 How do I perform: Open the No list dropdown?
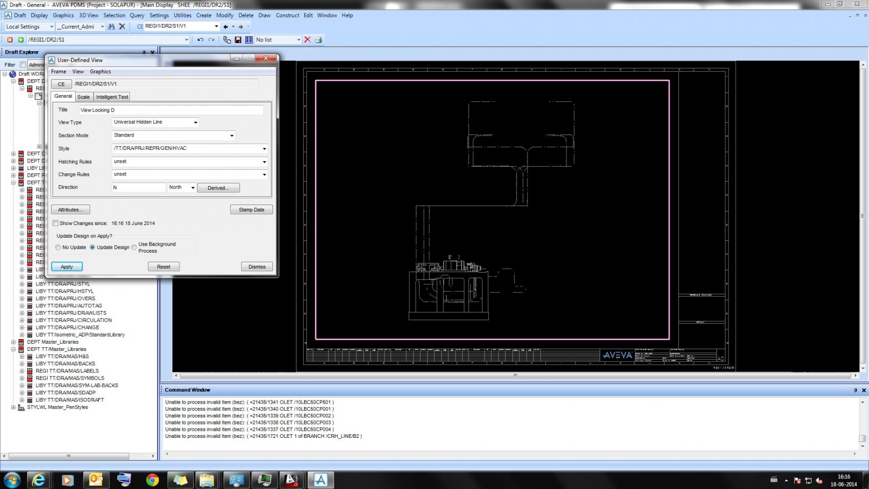(299, 40)
